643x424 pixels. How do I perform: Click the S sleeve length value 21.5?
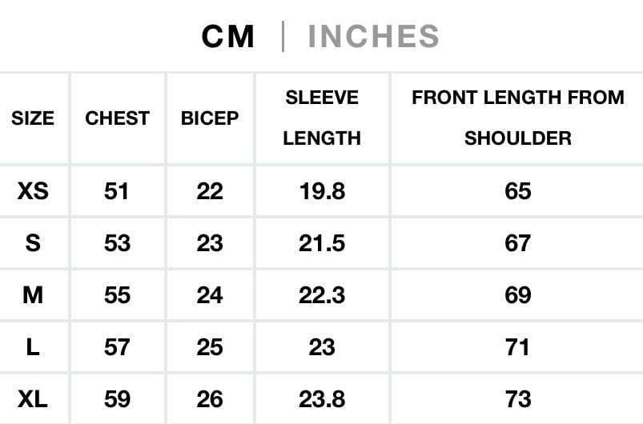pyautogui.click(x=322, y=242)
